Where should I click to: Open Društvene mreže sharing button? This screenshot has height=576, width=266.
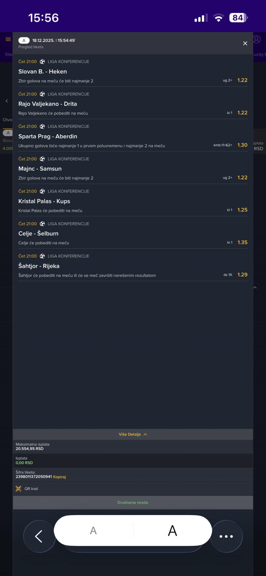pyautogui.click(x=133, y=503)
